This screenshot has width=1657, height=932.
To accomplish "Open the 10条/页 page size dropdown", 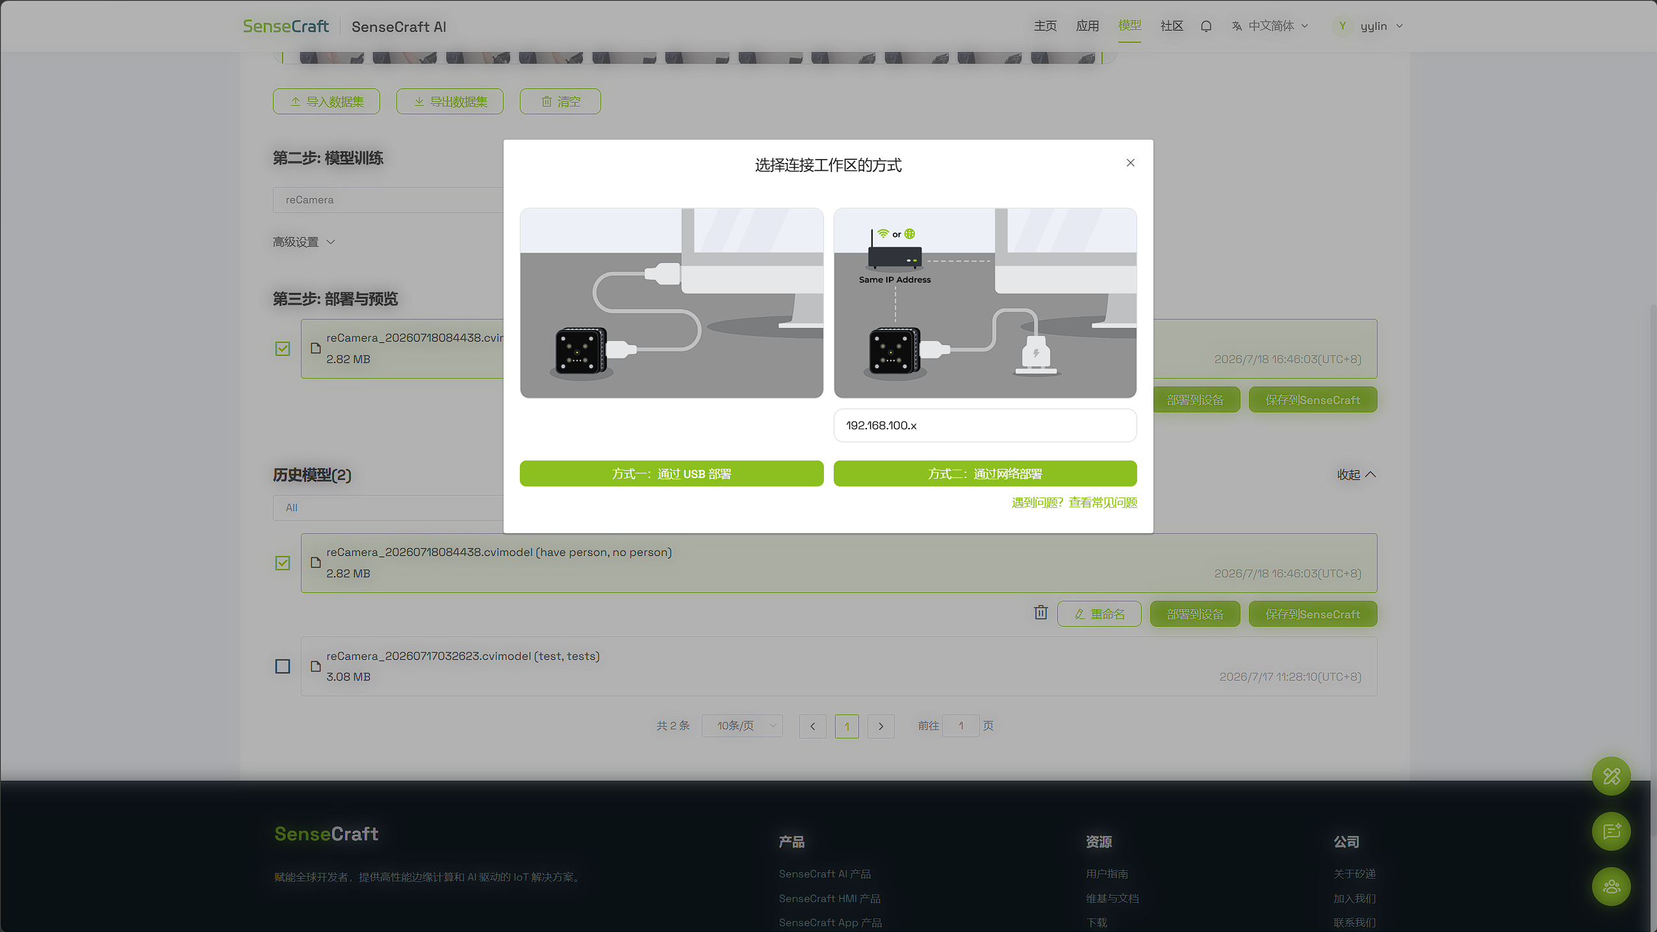I will pos(742,725).
